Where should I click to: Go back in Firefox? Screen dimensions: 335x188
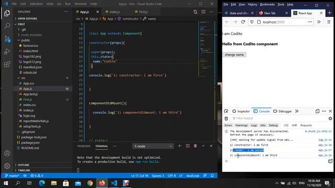click(227, 22)
